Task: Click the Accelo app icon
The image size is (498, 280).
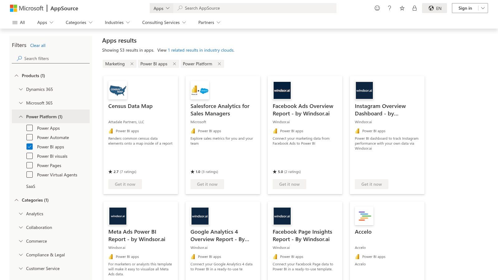Action: [364, 216]
